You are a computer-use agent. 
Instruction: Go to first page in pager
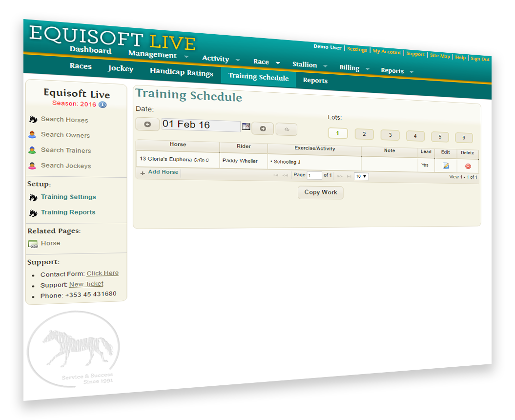[276, 175]
